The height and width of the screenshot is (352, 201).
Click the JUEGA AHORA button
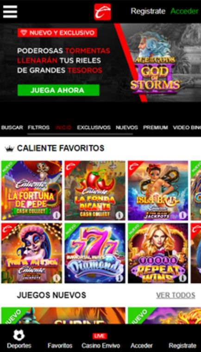click(58, 90)
